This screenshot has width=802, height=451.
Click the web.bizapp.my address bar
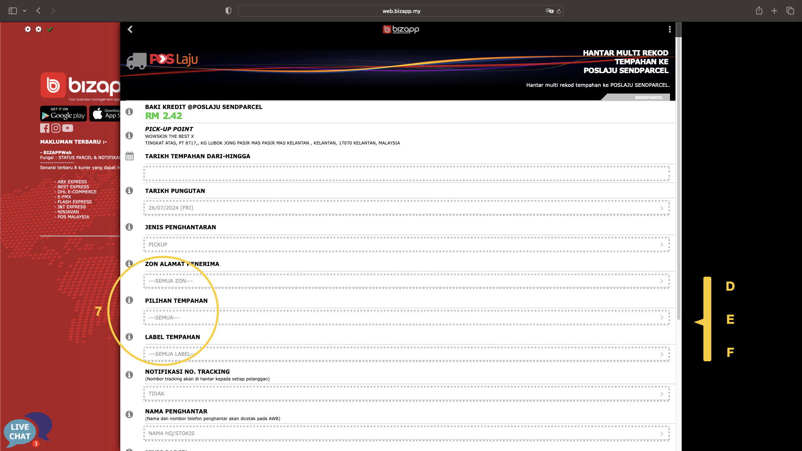pos(401,11)
